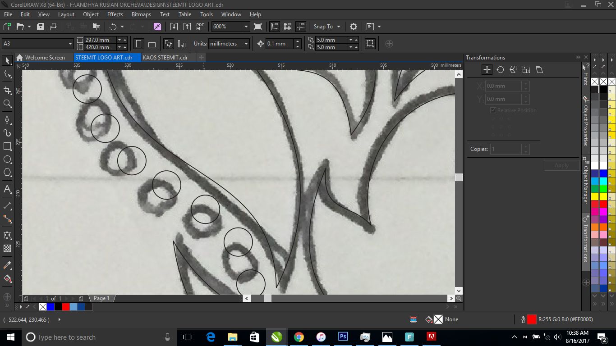
Task: Select the red swatch in the bottom palette
Action: pyautogui.click(x=65, y=306)
